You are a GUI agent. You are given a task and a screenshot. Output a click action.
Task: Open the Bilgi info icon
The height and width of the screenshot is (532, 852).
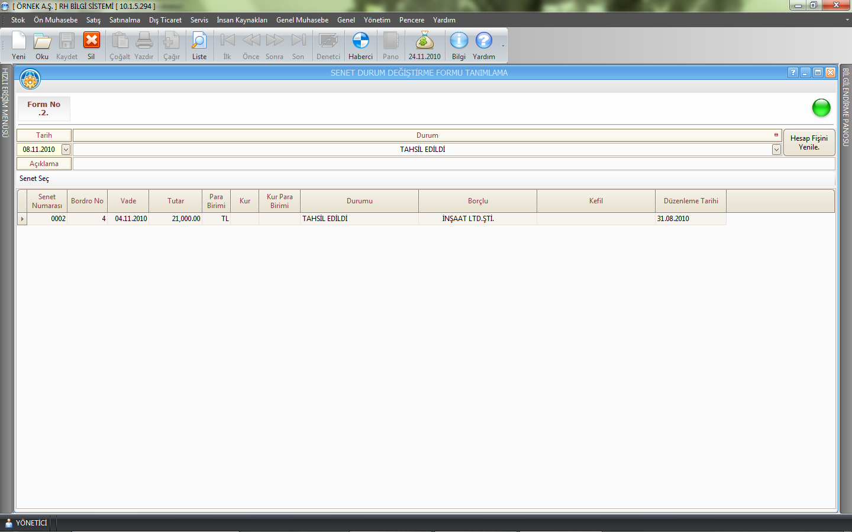tap(459, 41)
